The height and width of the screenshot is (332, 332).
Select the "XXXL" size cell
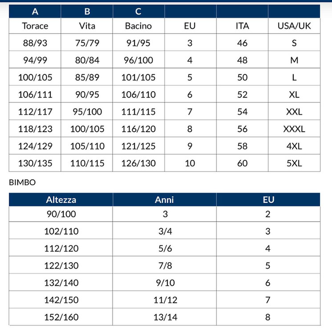(294, 129)
